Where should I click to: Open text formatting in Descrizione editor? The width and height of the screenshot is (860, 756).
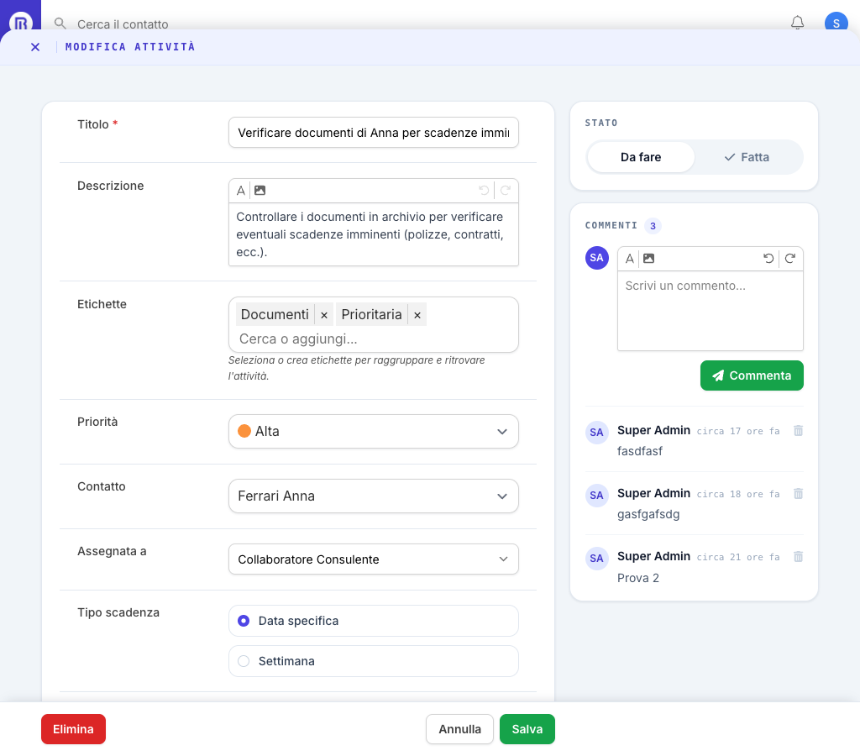click(240, 191)
